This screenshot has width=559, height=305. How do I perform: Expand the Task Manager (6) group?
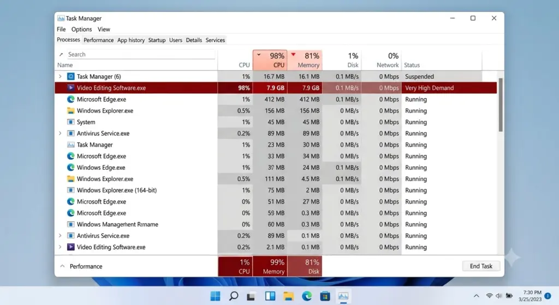pos(60,76)
